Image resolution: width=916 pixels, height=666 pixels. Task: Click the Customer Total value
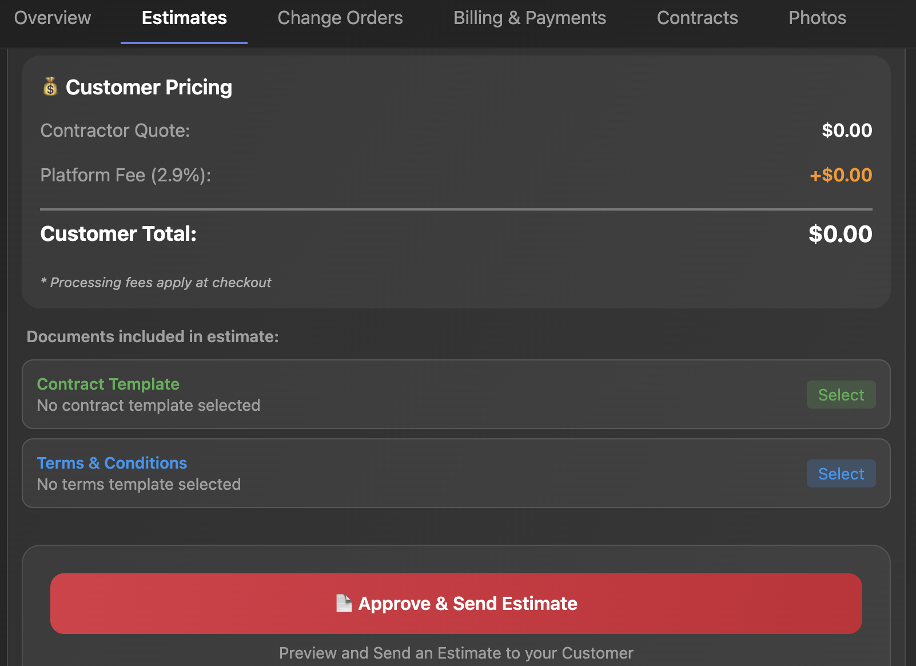840,233
